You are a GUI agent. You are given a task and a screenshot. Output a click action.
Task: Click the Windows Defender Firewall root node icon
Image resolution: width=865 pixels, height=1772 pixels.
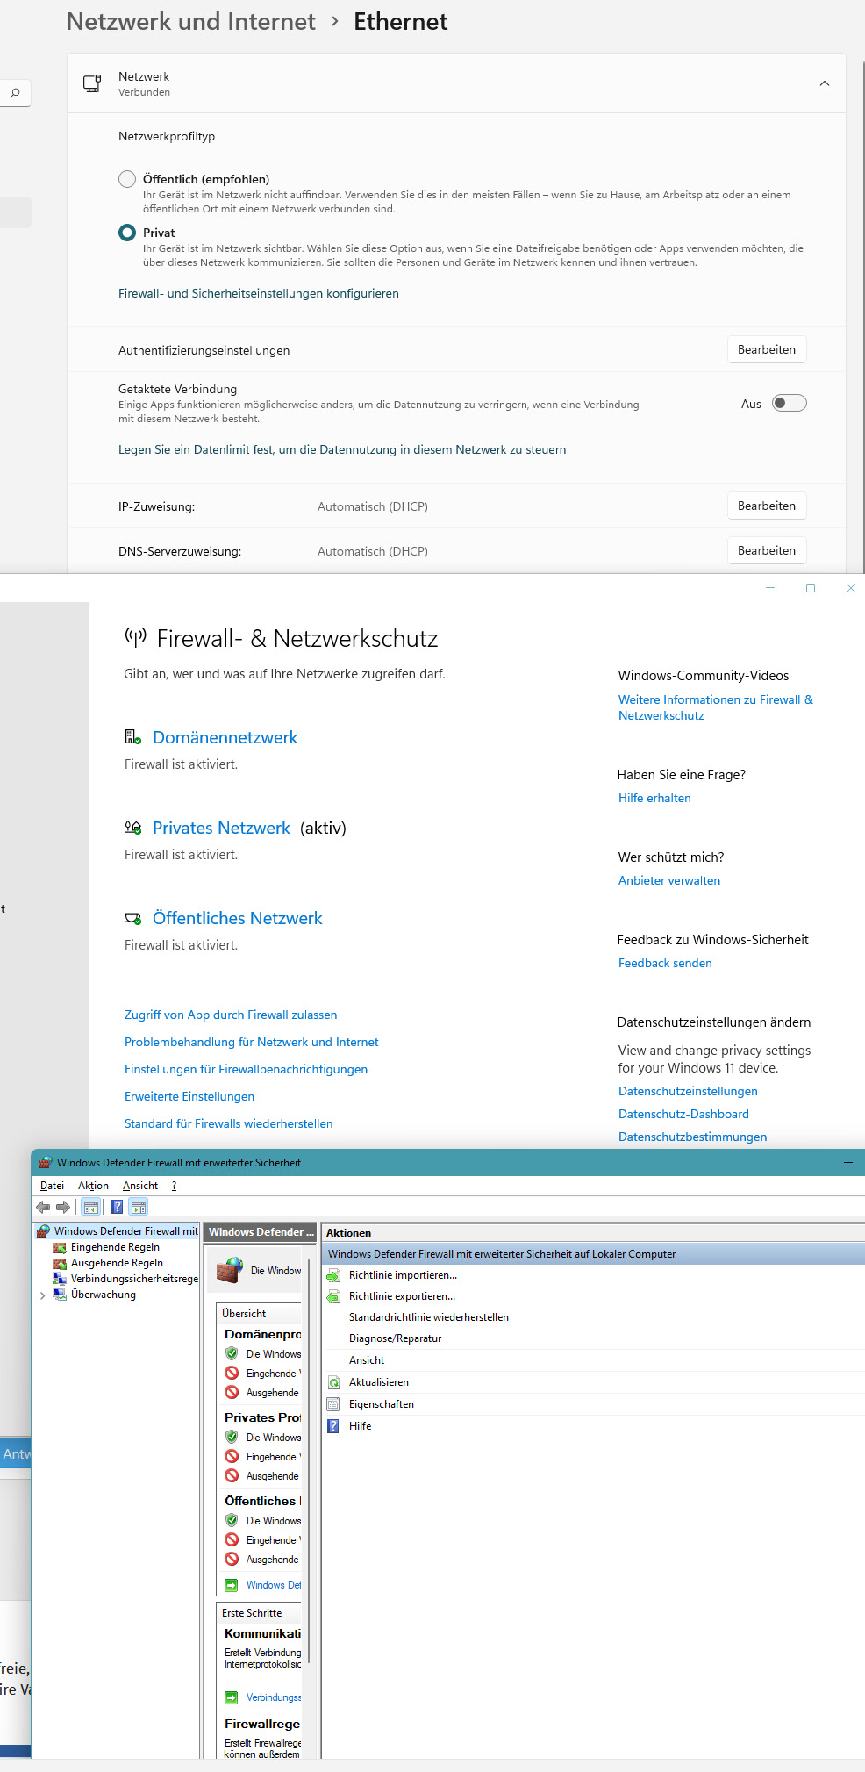(x=43, y=1231)
